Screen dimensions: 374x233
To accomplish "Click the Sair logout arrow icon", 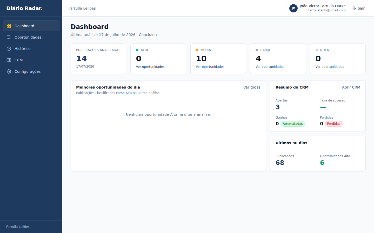I will pyautogui.click(x=354, y=8).
